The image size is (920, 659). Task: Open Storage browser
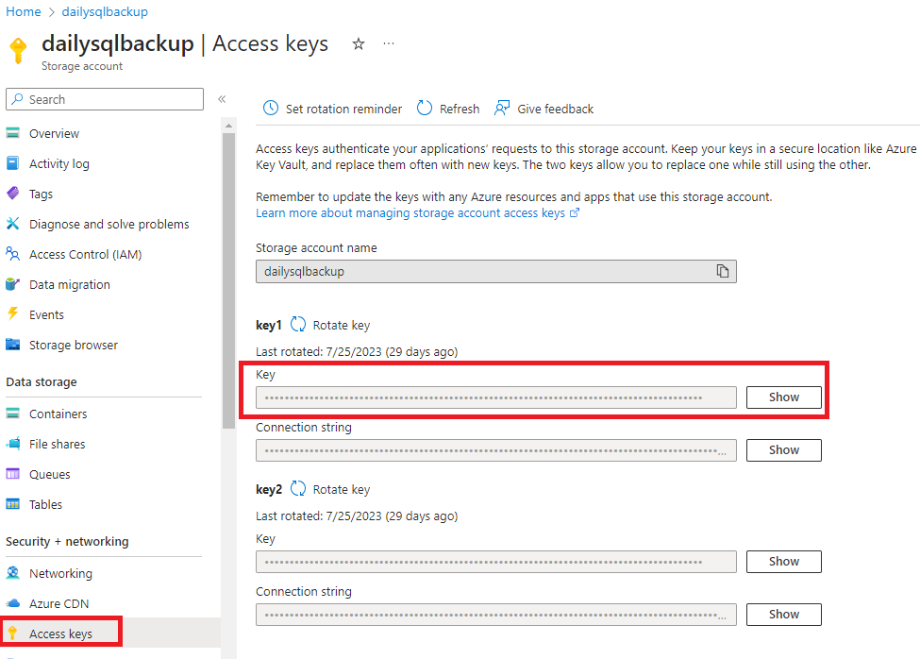[x=74, y=345]
